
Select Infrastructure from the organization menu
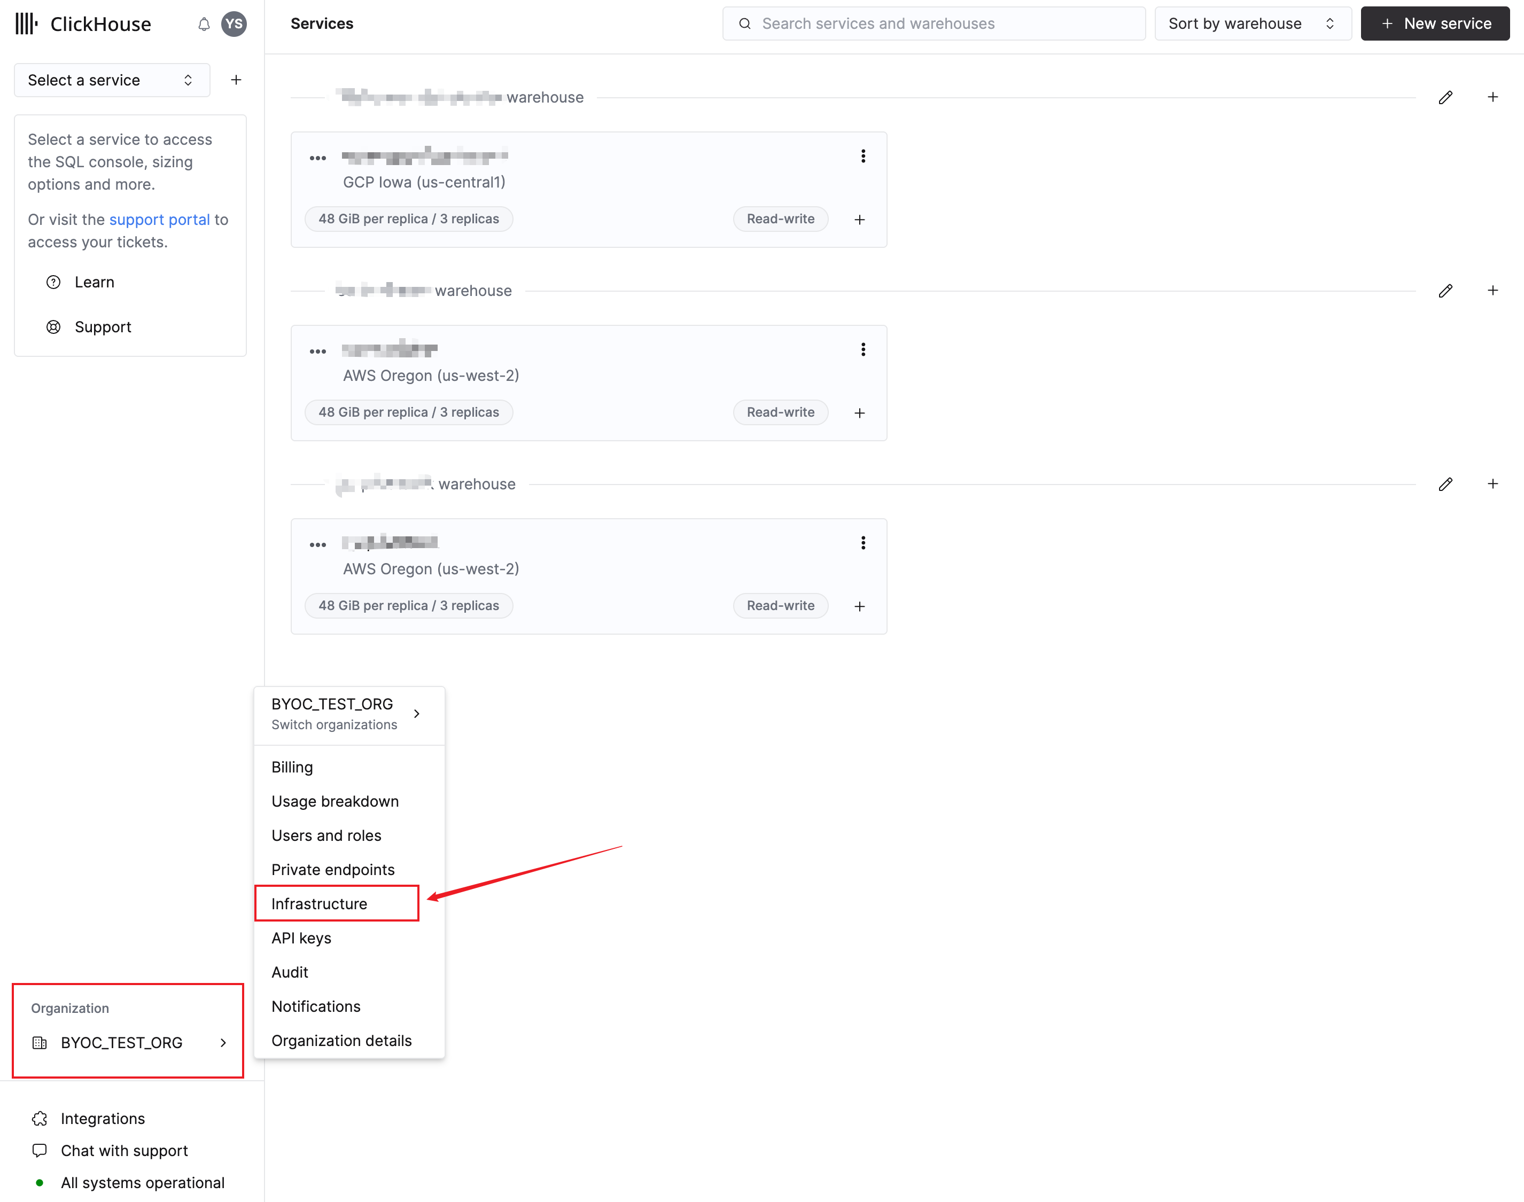319,903
